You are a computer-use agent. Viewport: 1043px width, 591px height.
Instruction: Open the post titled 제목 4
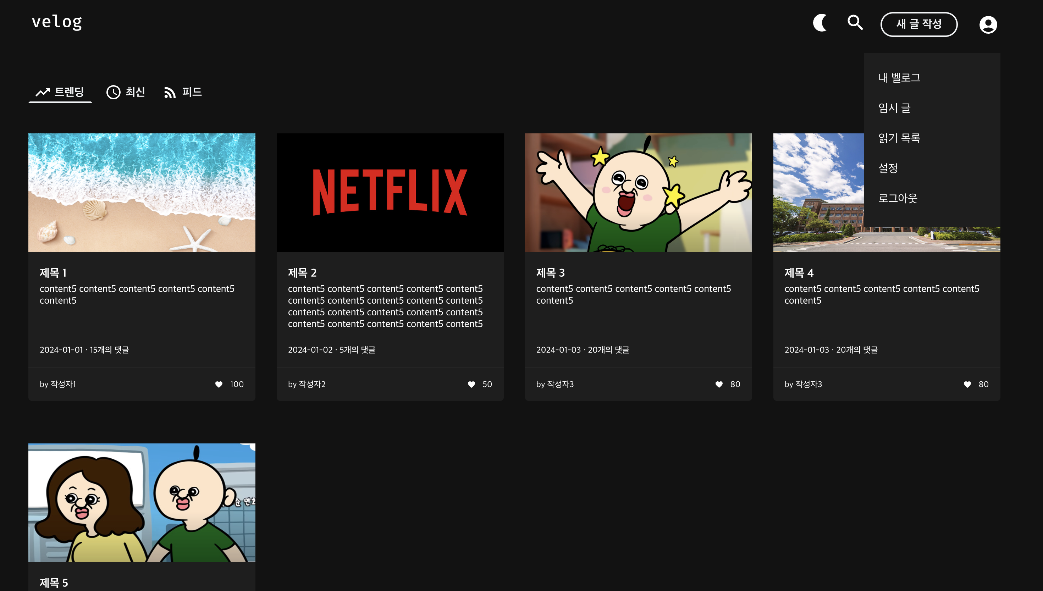click(799, 273)
